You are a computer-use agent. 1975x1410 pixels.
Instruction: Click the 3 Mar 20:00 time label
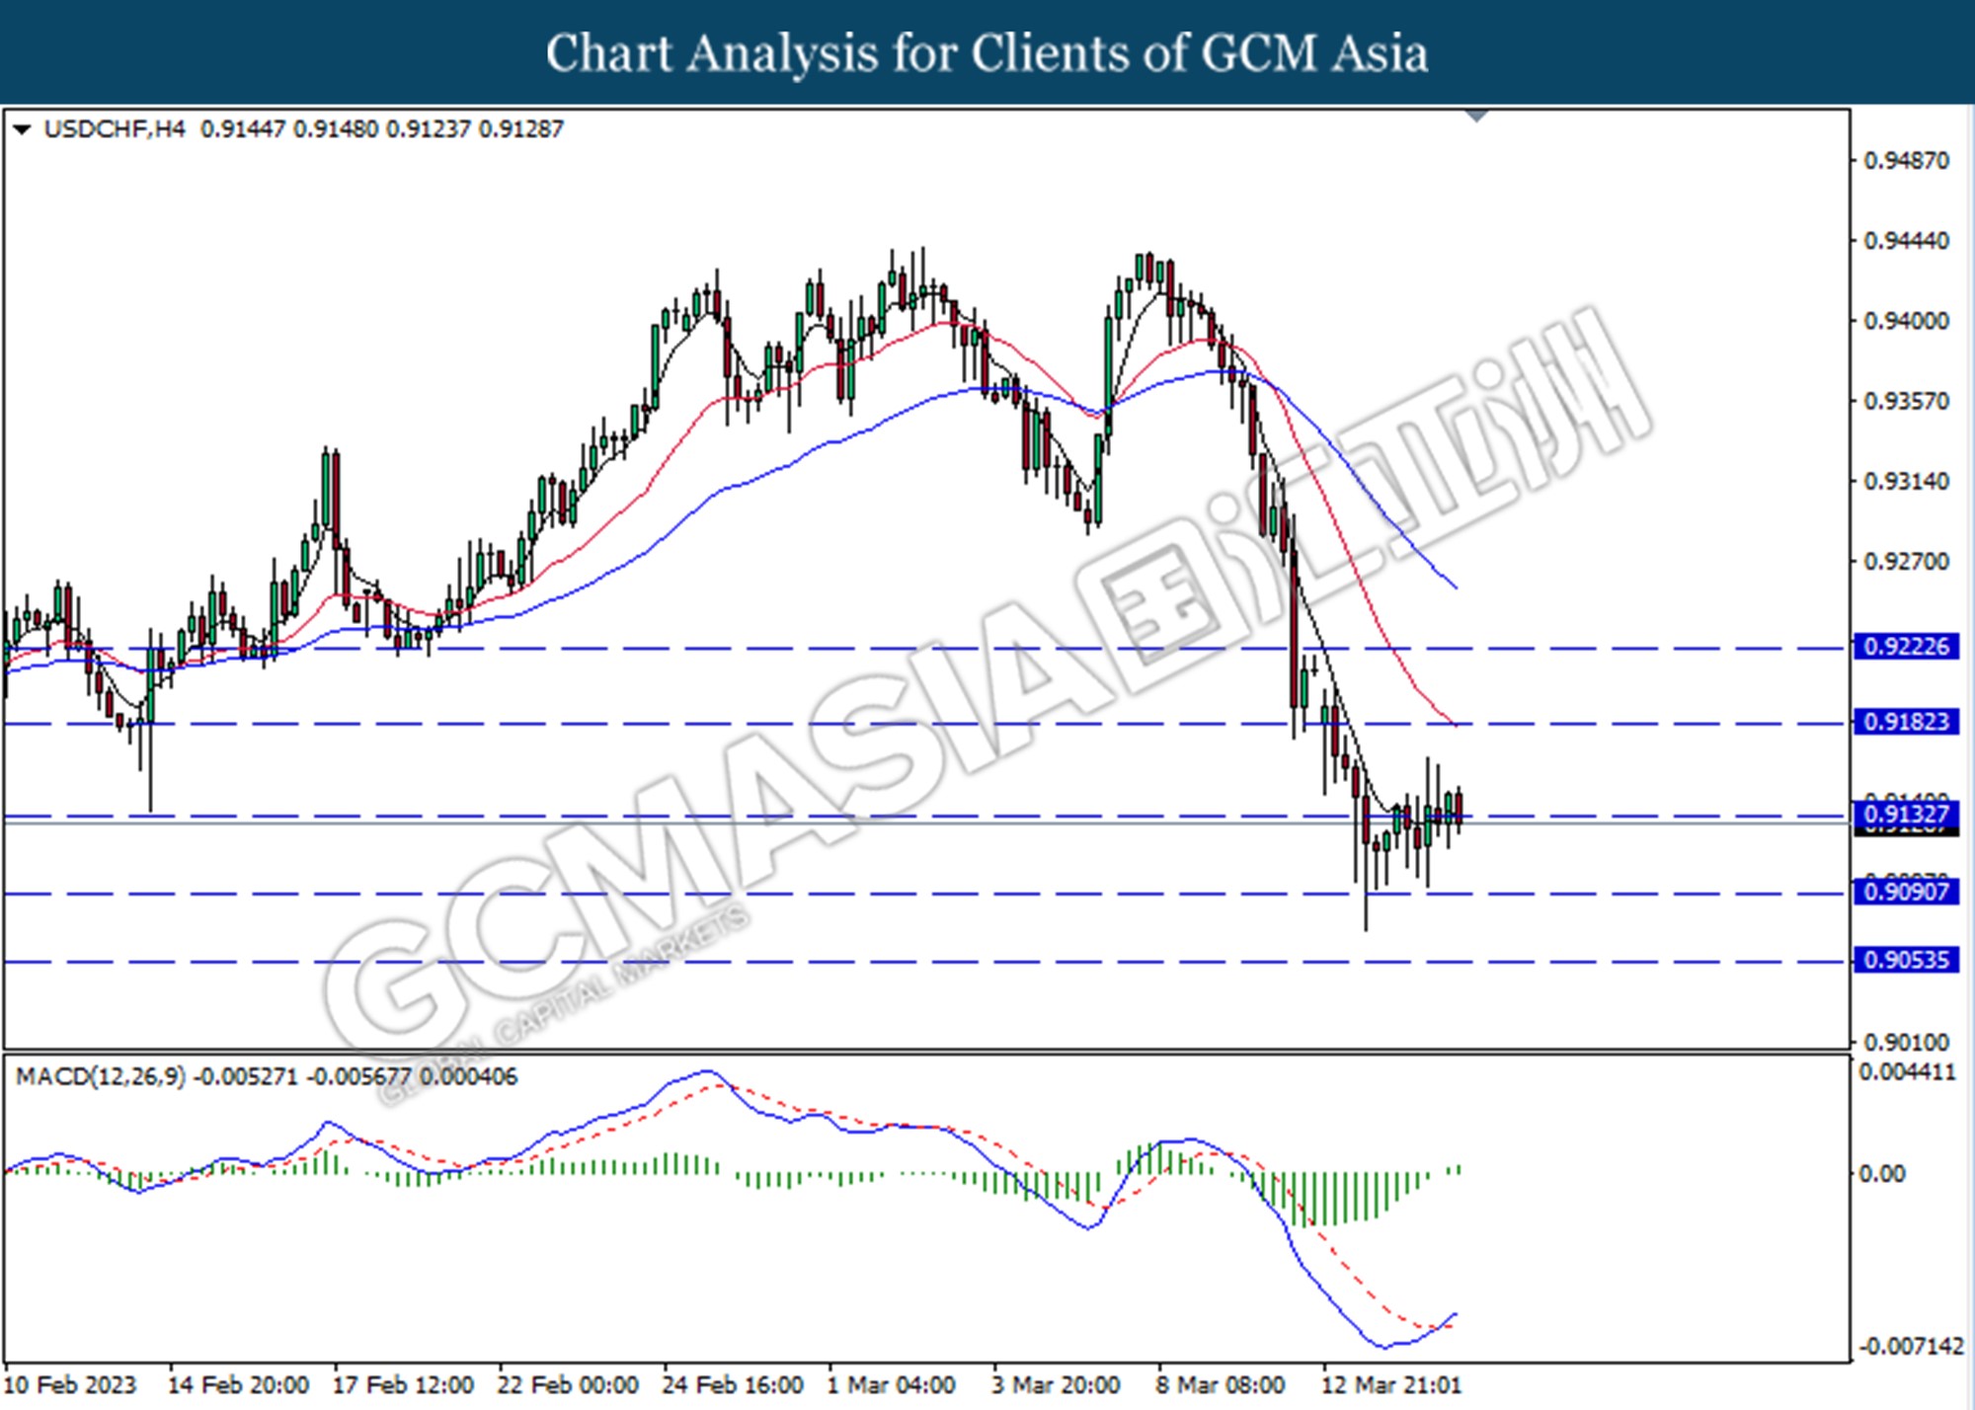pyautogui.click(x=1056, y=1385)
